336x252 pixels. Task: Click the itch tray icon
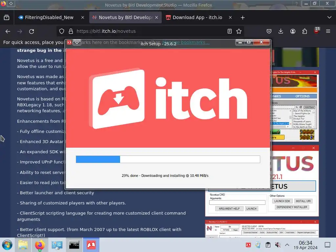click(248, 245)
